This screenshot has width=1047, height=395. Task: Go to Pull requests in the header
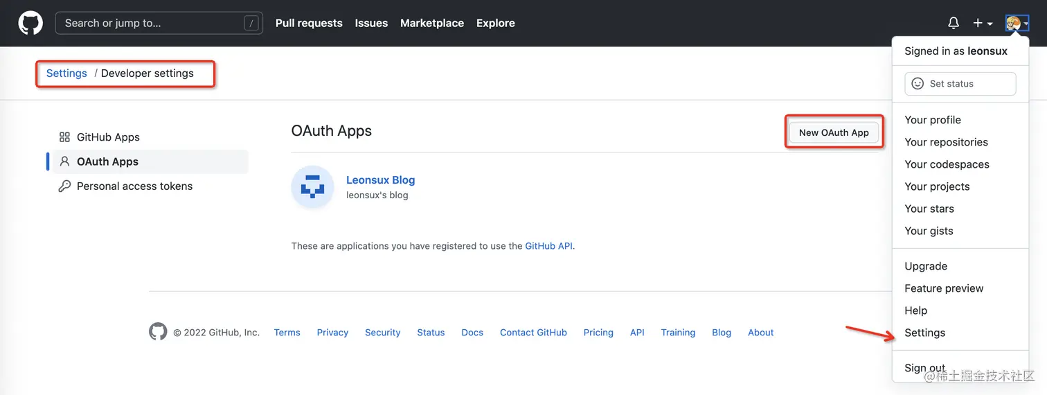(309, 23)
